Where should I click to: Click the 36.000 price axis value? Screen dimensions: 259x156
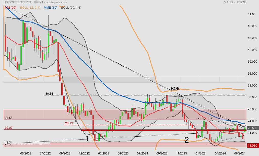click(252, 74)
